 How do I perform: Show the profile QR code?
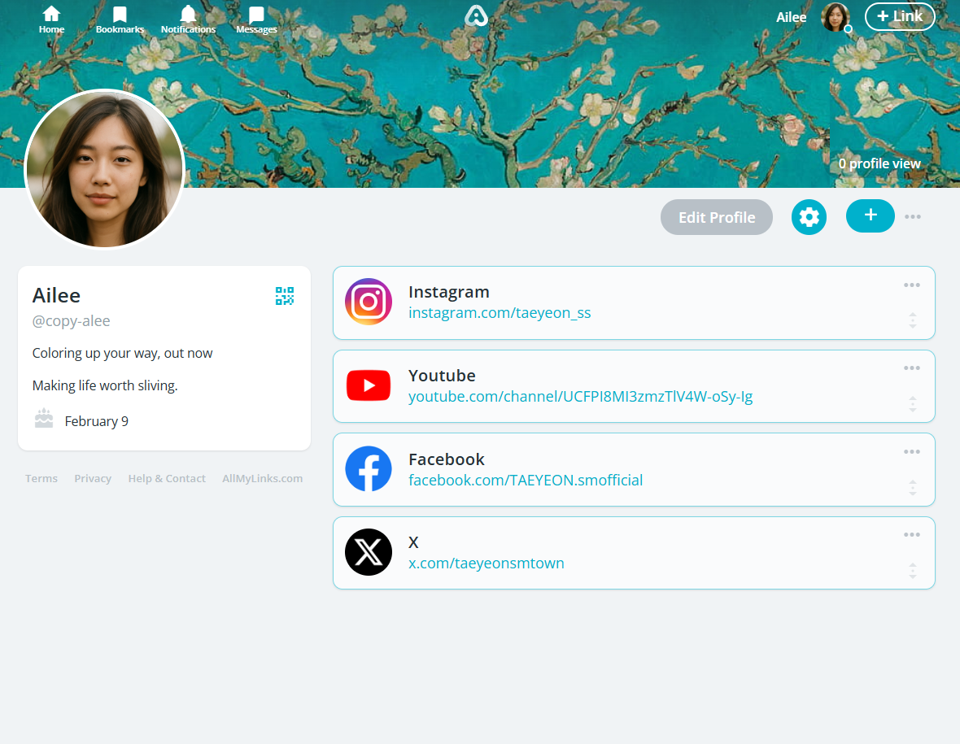[285, 296]
